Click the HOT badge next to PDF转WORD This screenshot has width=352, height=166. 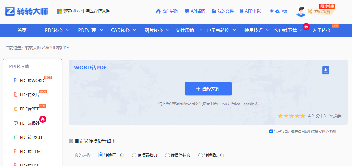point(48,78)
